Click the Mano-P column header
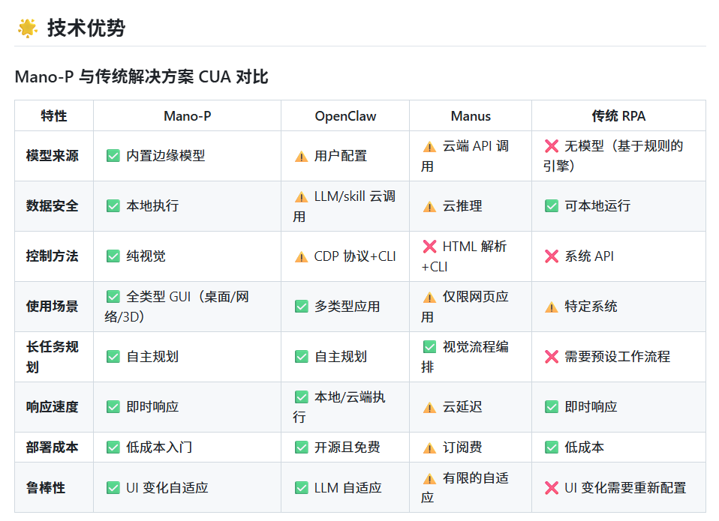The image size is (719, 521). (x=188, y=116)
